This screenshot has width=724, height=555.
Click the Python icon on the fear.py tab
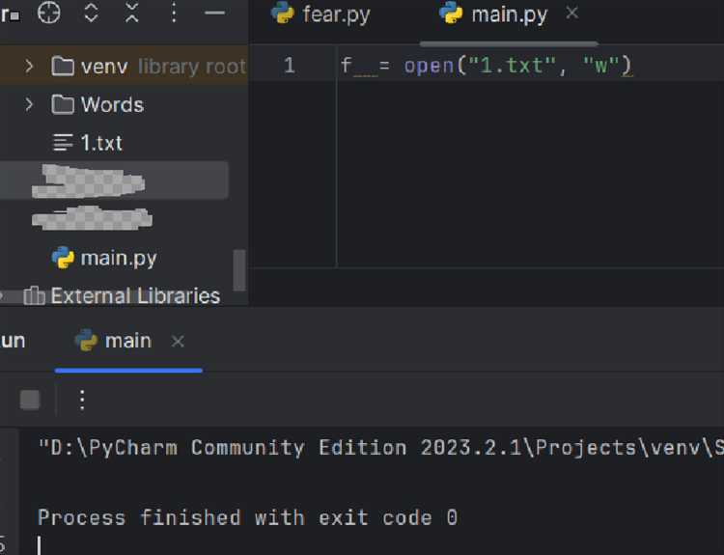coord(282,13)
